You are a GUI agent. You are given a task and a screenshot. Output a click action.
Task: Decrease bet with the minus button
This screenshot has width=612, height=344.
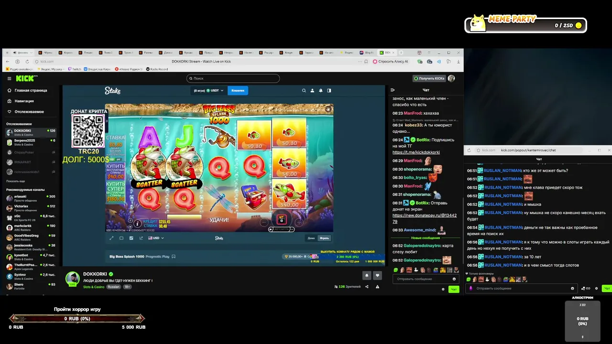pos(264,222)
